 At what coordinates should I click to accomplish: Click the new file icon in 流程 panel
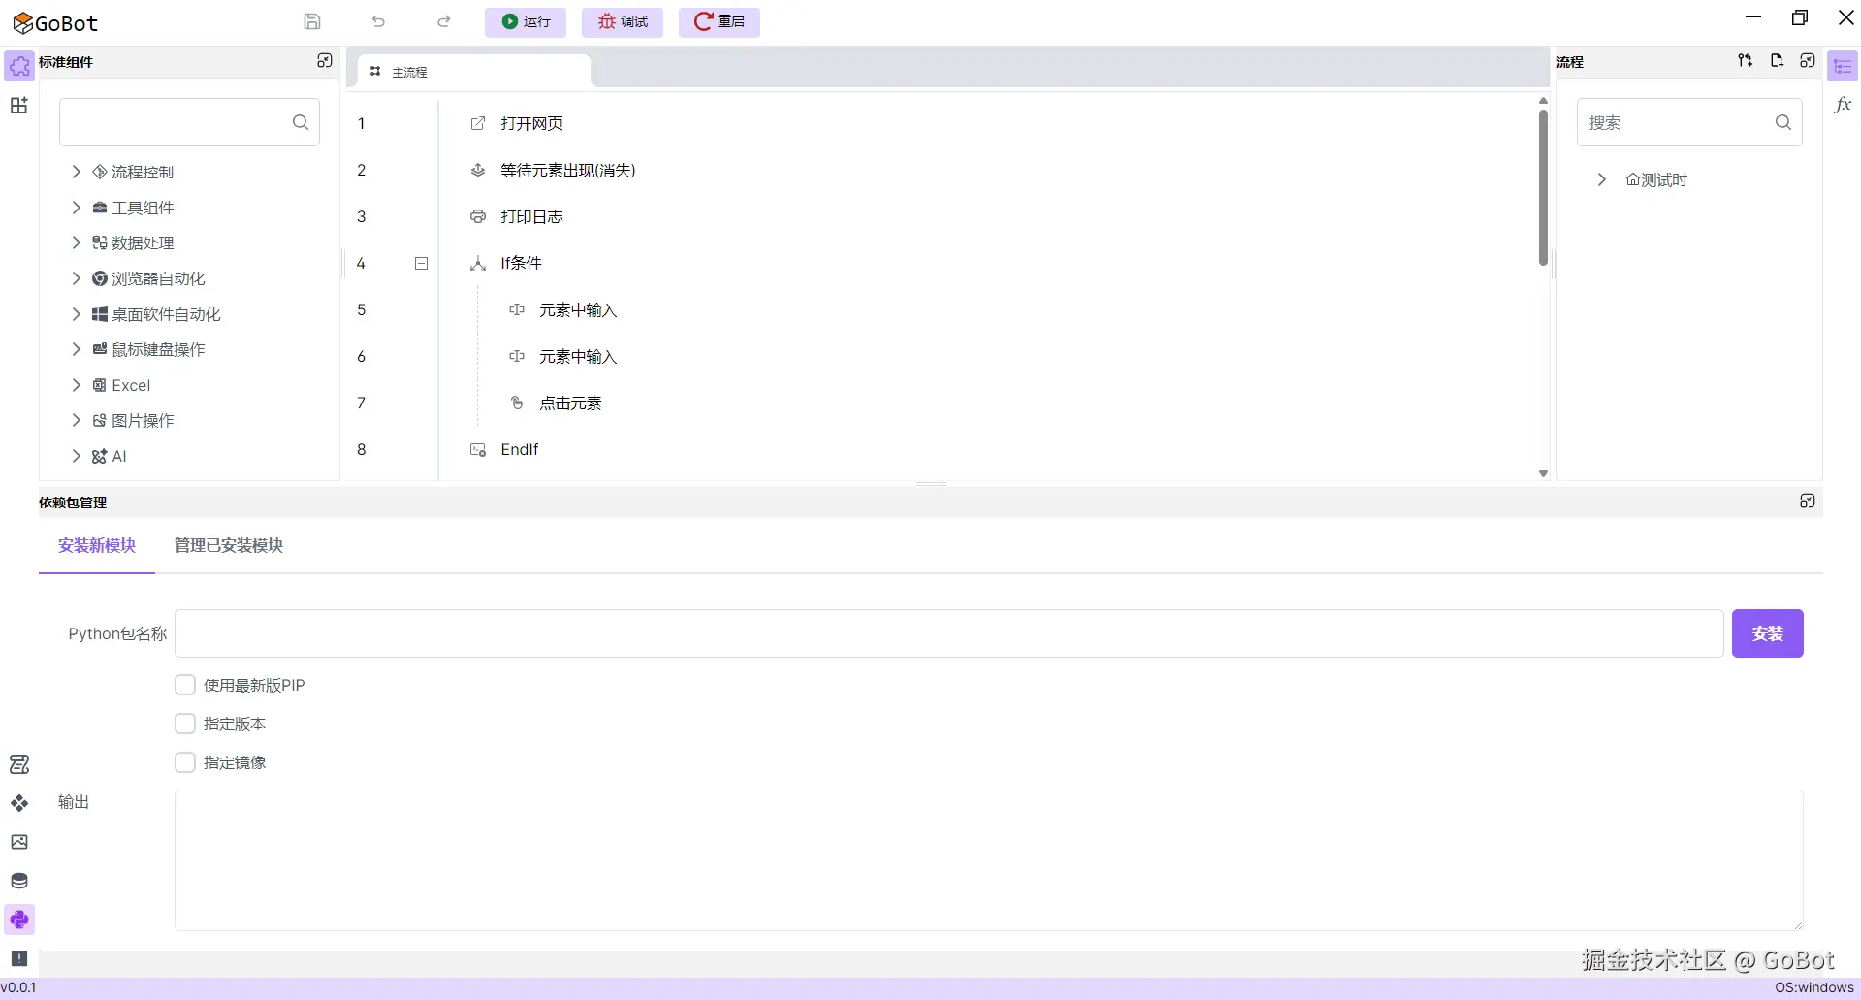pyautogui.click(x=1777, y=61)
